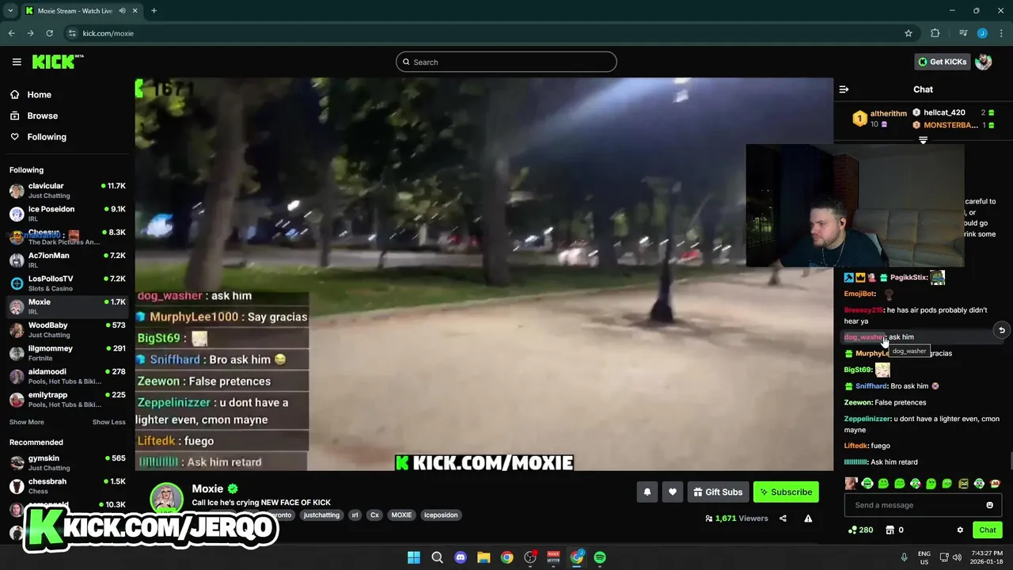Open the chat settings gear
Screen dimensions: 1013x570
tap(960, 530)
